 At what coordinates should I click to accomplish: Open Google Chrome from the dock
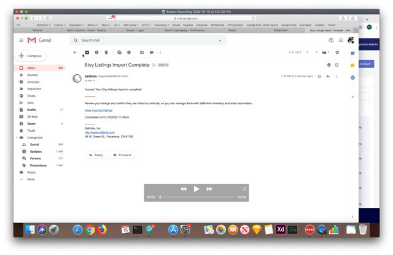90,230
